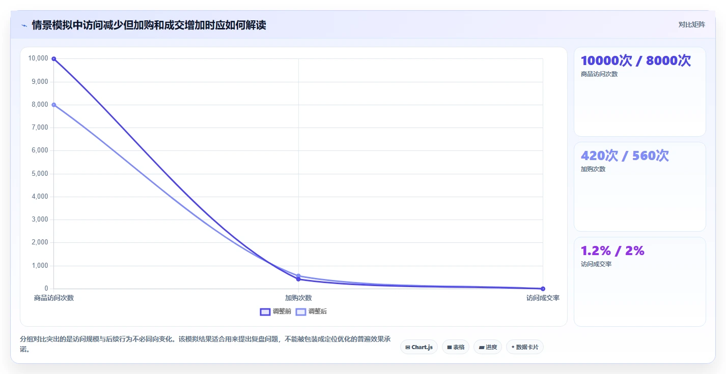Click the 对比矩阵 label in the header
This screenshot has height=374, width=726.
(691, 24)
